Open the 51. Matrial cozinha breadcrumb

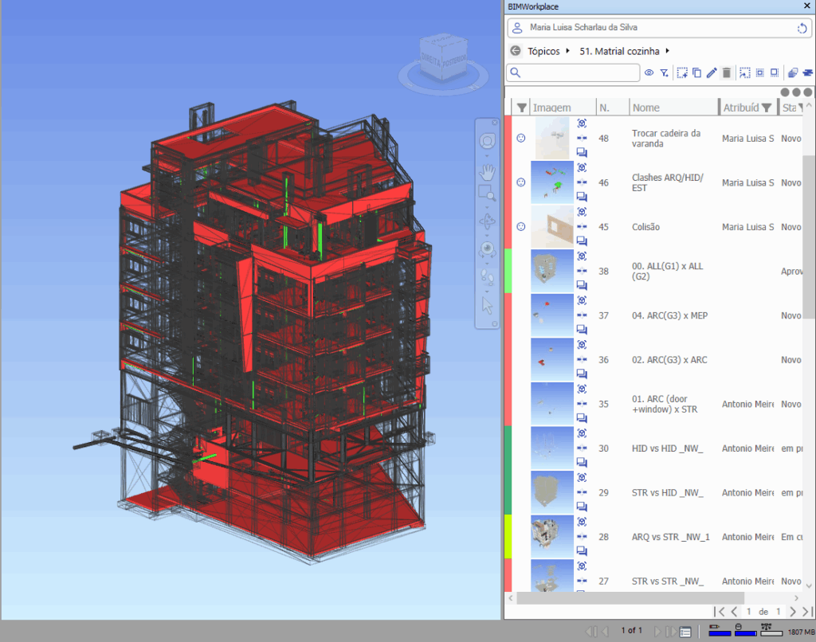(x=619, y=51)
